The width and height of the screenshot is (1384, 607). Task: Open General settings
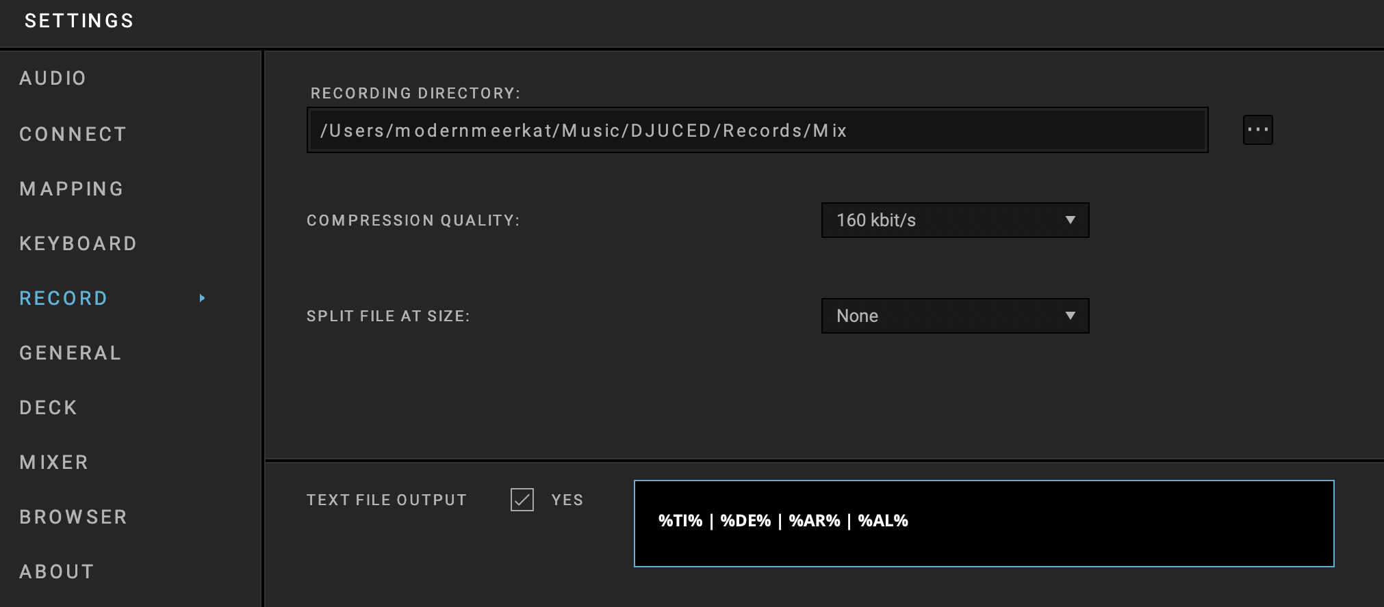pyautogui.click(x=71, y=353)
